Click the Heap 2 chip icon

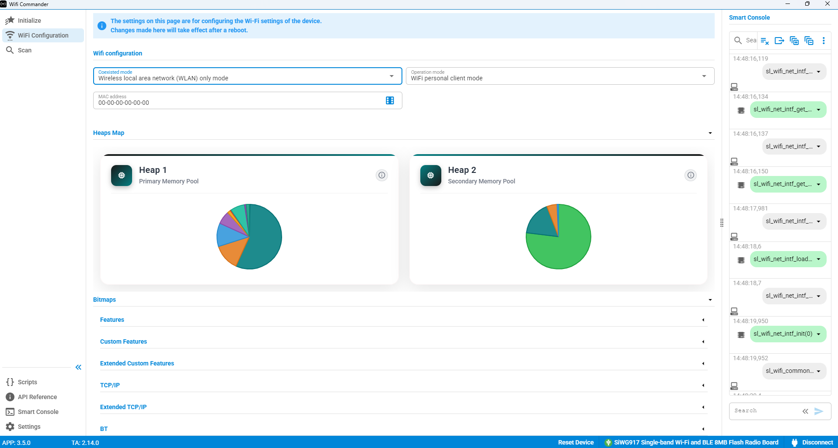[431, 176]
